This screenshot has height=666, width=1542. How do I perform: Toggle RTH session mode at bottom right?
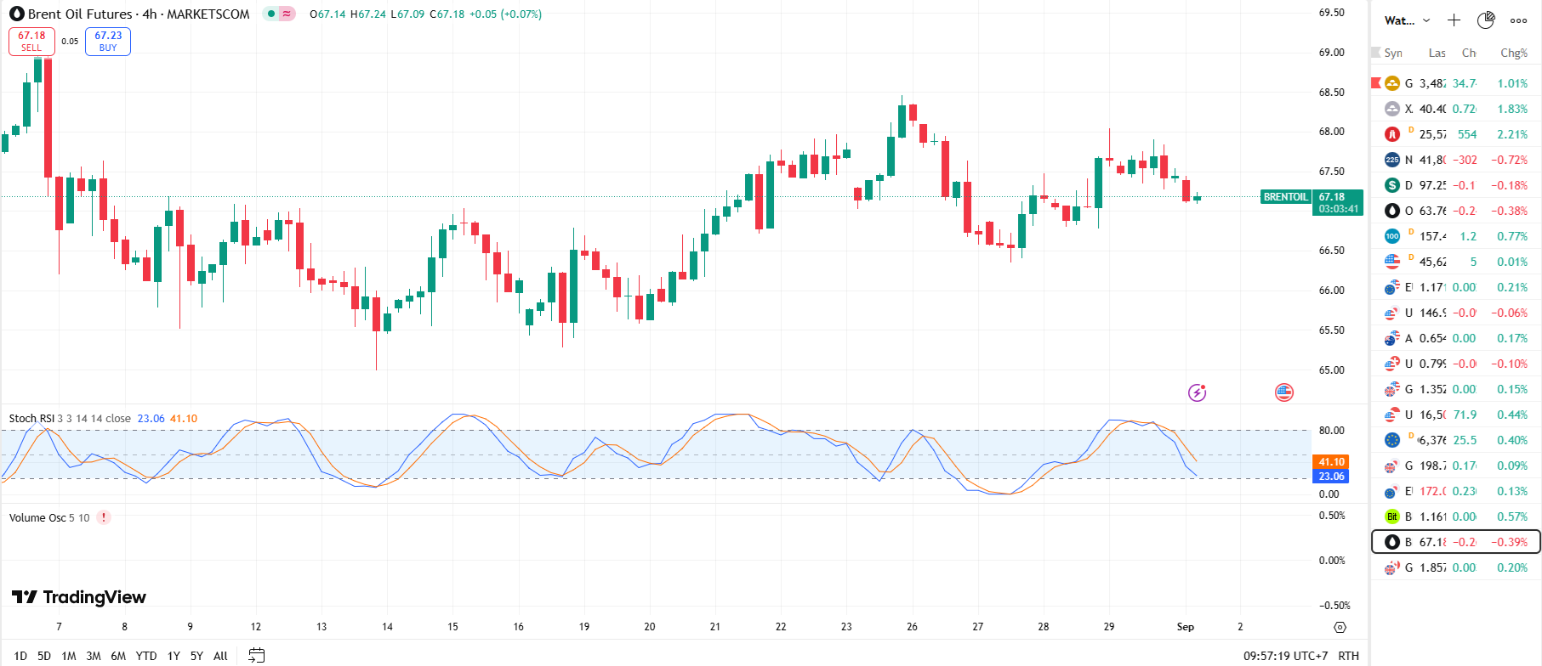[1348, 656]
